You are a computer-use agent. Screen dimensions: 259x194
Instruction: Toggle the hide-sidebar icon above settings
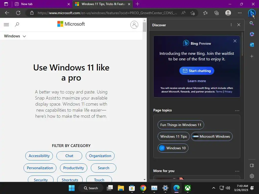point(252,165)
